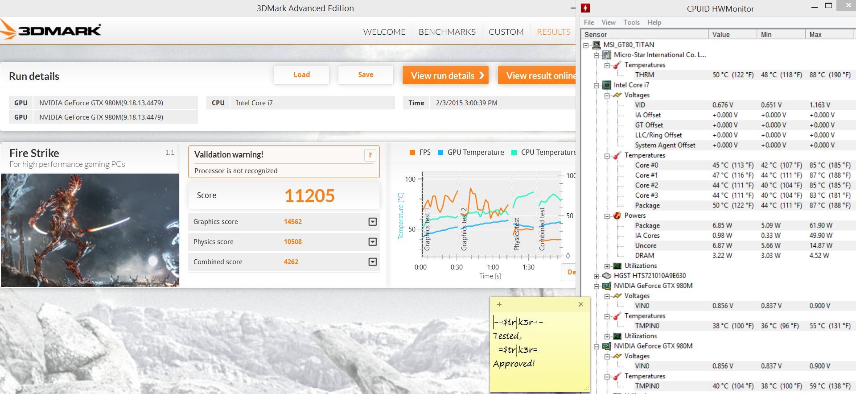Click orange FPS legend swatch

[x=412, y=153]
